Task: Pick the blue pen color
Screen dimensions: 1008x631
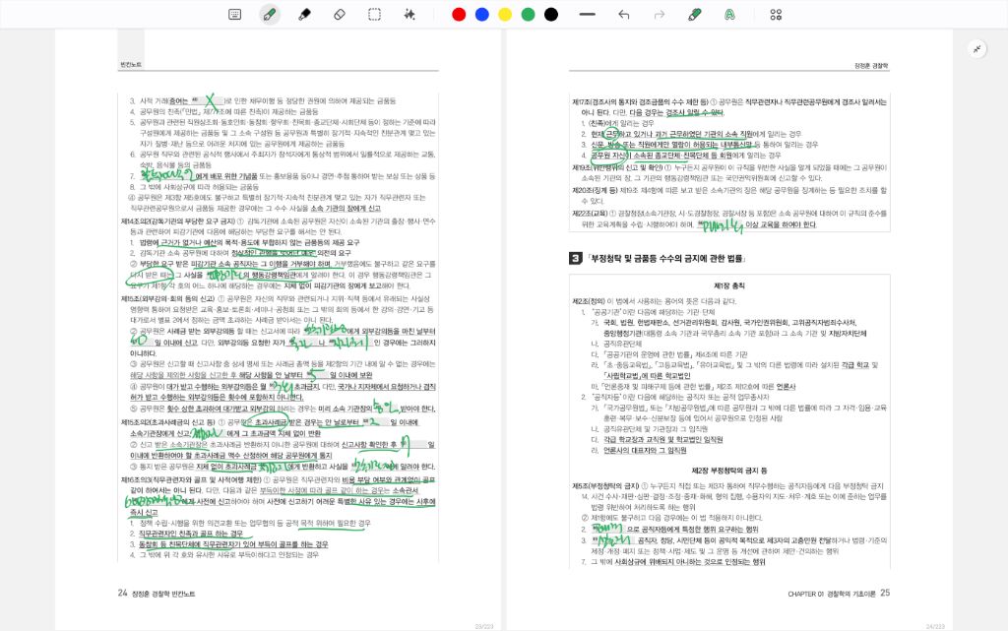Action: click(x=481, y=15)
